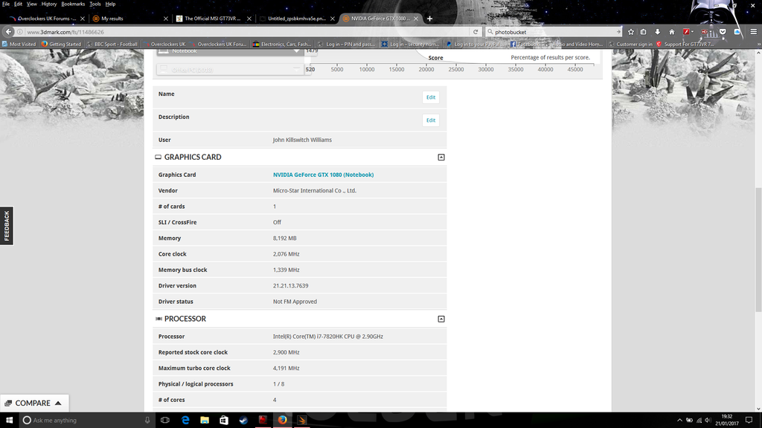762x428 pixels.
Task: Open the FEEDBACK side tab
Action: [x=7, y=226]
